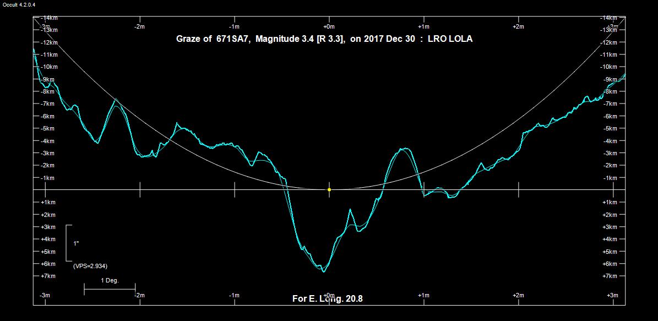Click the LRO LOLA text in title
The height and width of the screenshot is (321, 658).
coord(449,39)
